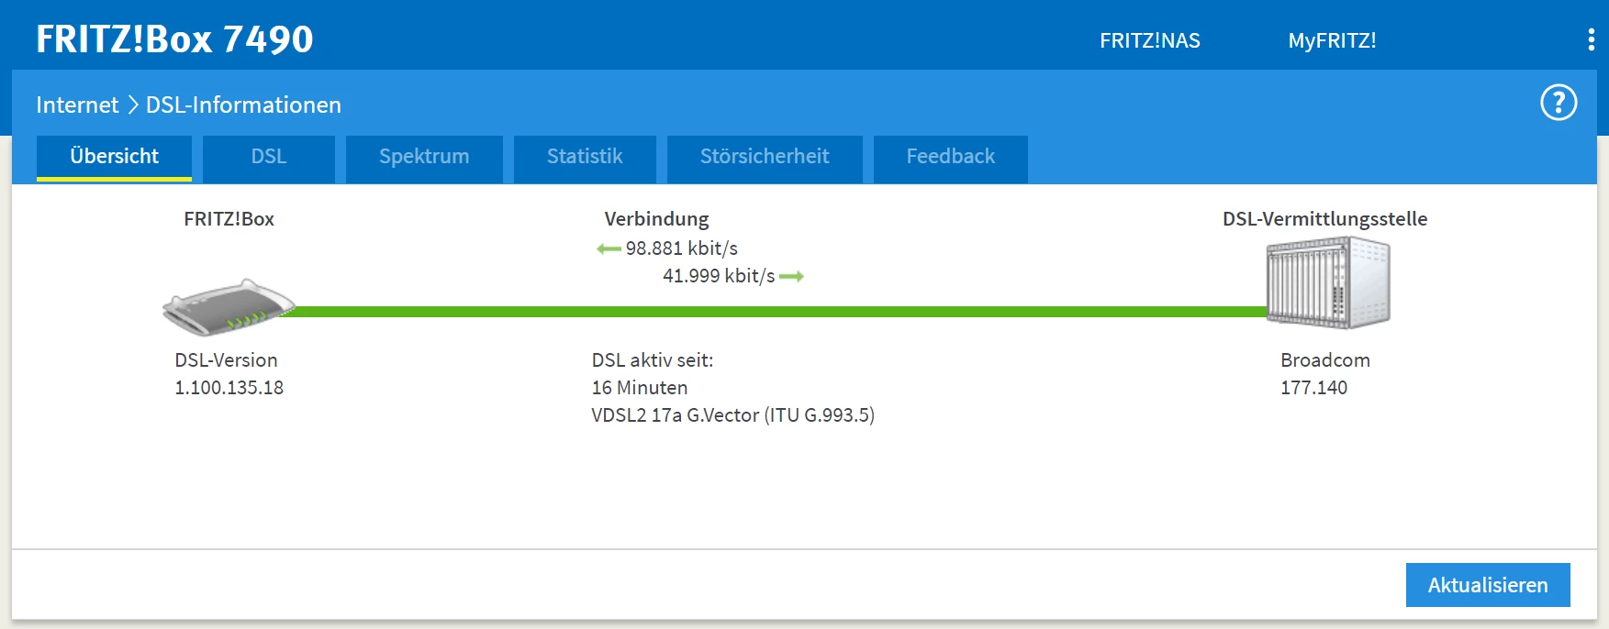Click the green downstream arrow icon

pyautogui.click(x=609, y=248)
